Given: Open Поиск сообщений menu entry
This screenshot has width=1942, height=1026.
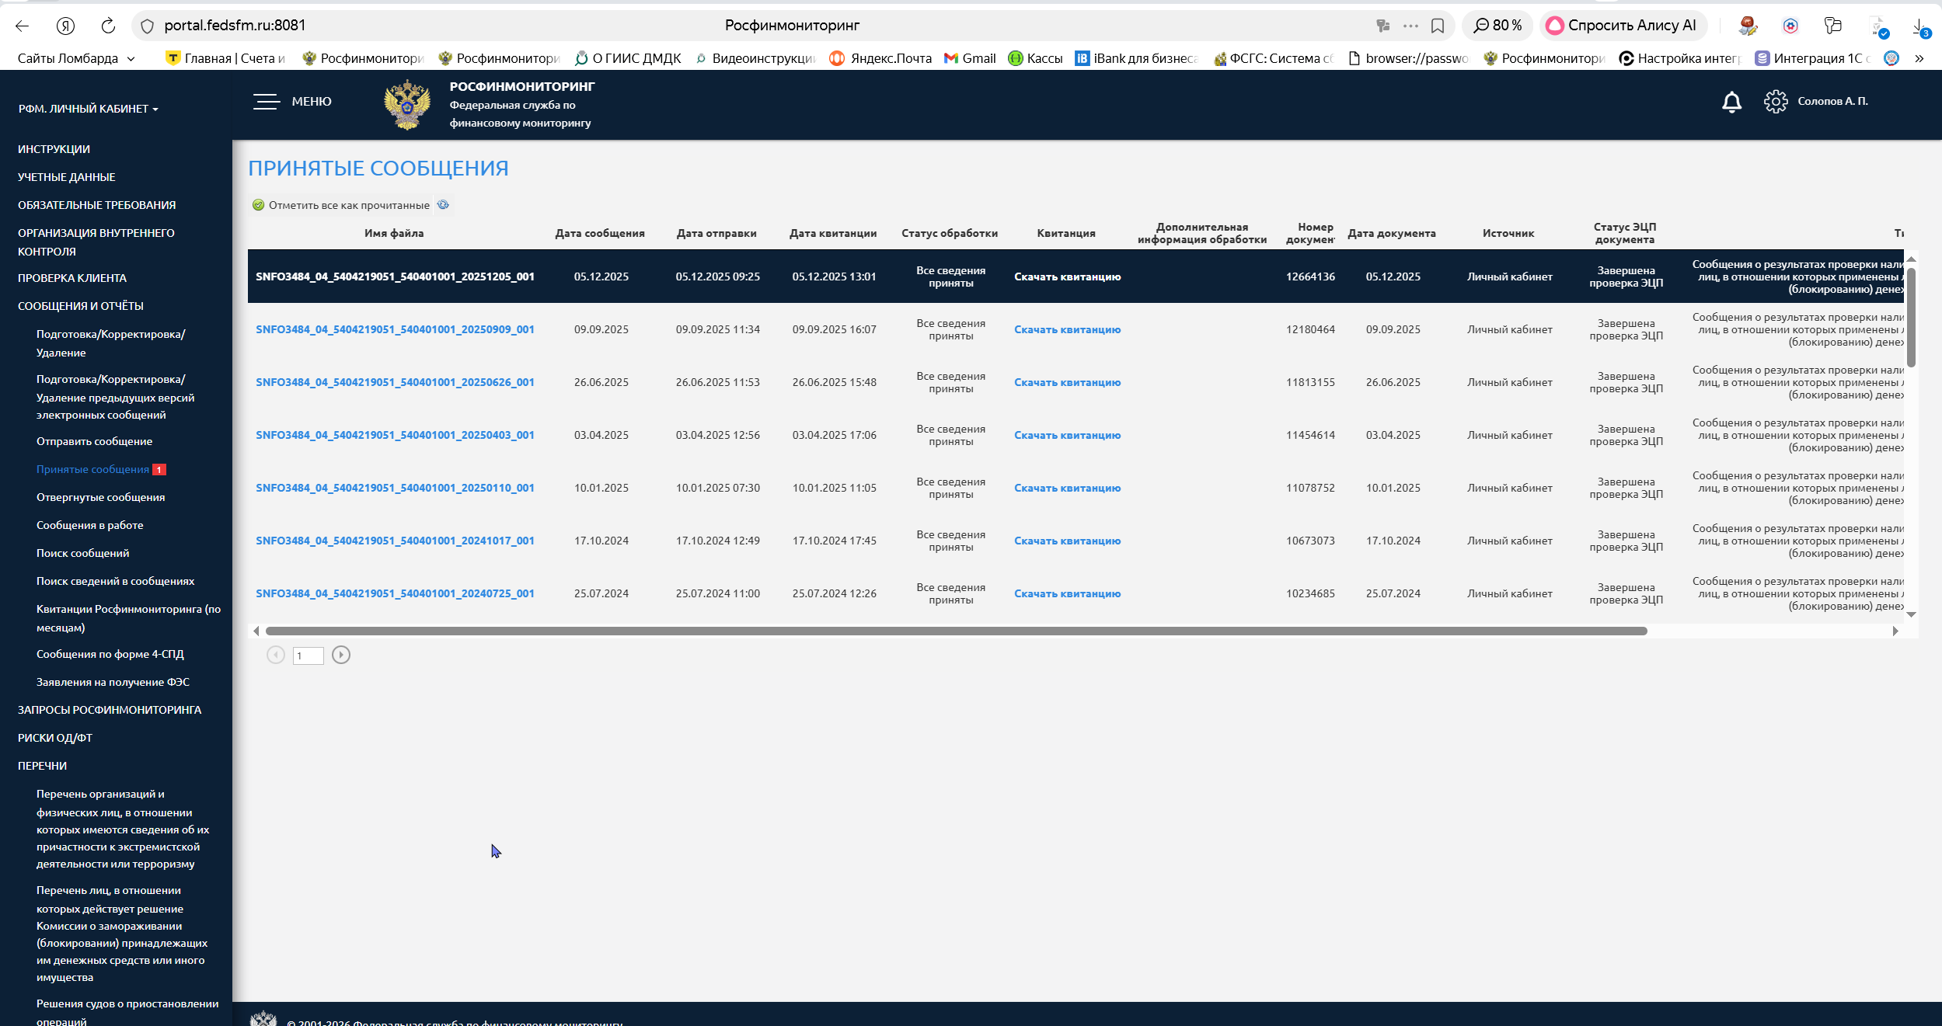Looking at the screenshot, I should [82, 553].
